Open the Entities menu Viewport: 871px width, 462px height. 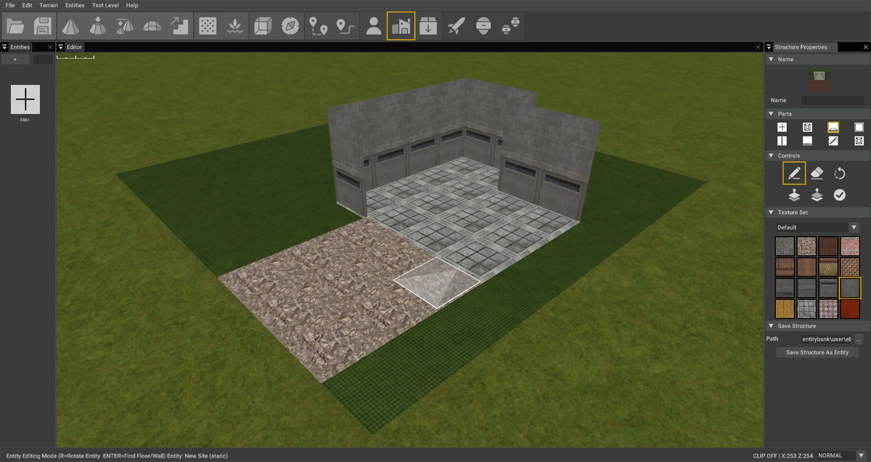click(x=75, y=5)
